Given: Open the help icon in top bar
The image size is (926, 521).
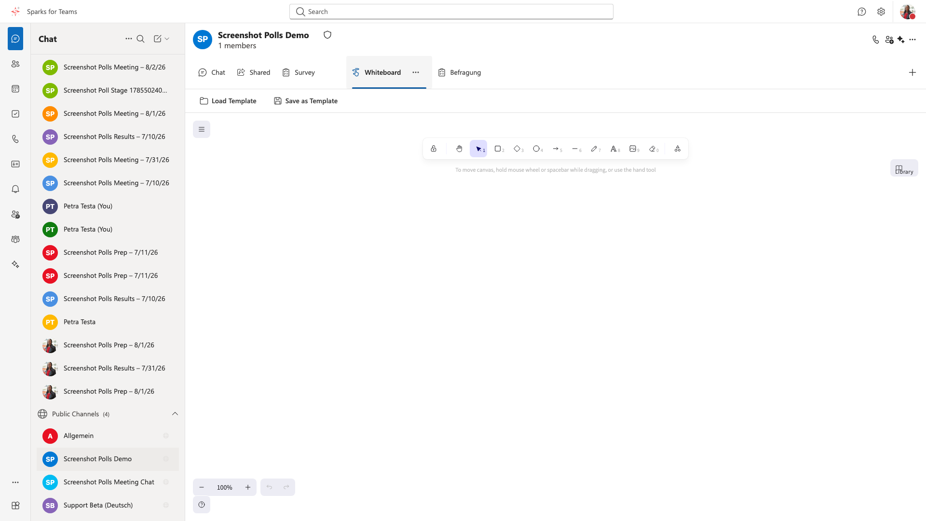Looking at the screenshot, I should (862, 12).
